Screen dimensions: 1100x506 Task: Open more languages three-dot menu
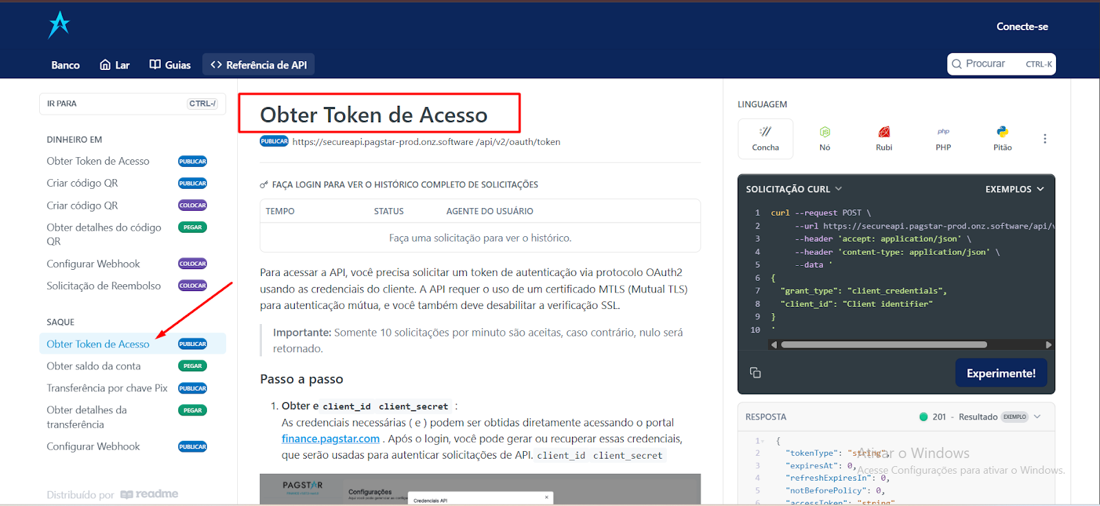(1045, 139)
